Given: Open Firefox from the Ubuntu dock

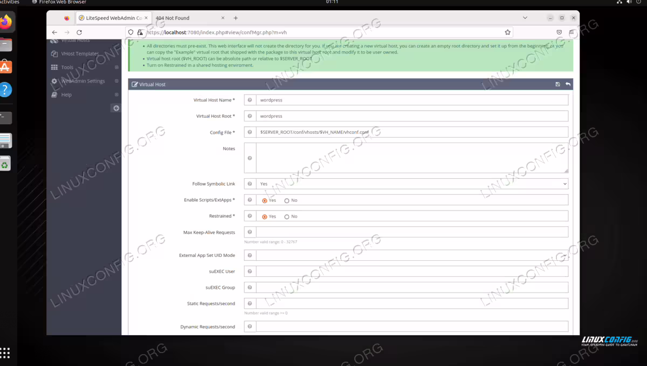Looking at the screenshot, I should point(5,22).
